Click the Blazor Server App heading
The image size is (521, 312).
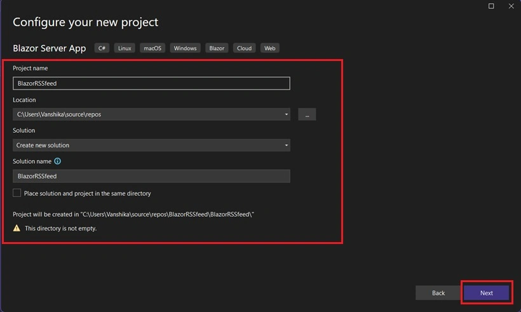(49, 48)
